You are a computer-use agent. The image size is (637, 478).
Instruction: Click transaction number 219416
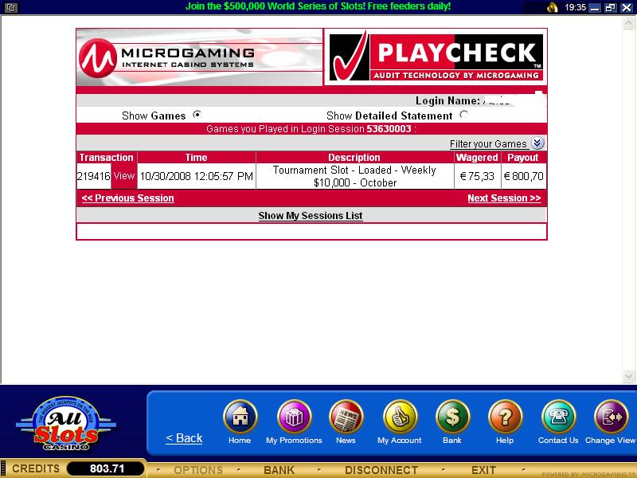coord(93,176)
